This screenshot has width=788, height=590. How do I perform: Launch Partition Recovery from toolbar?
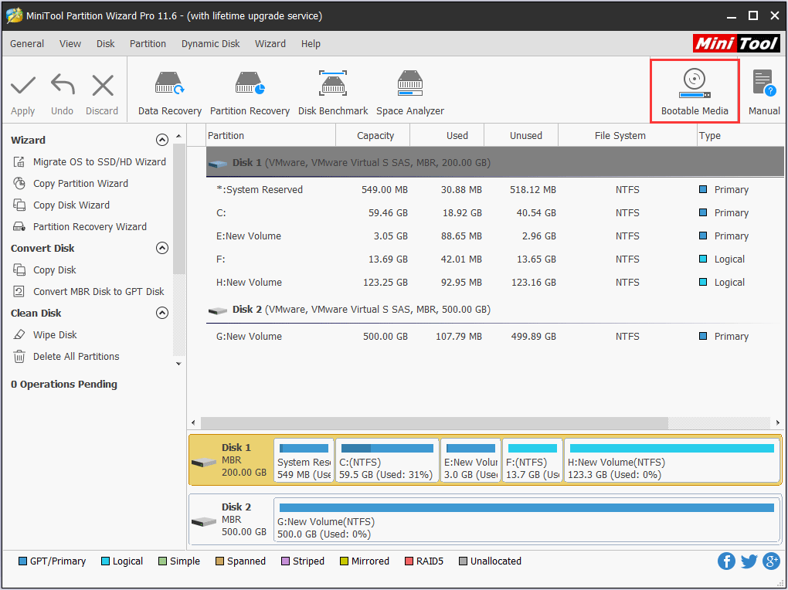coord(250,93)
